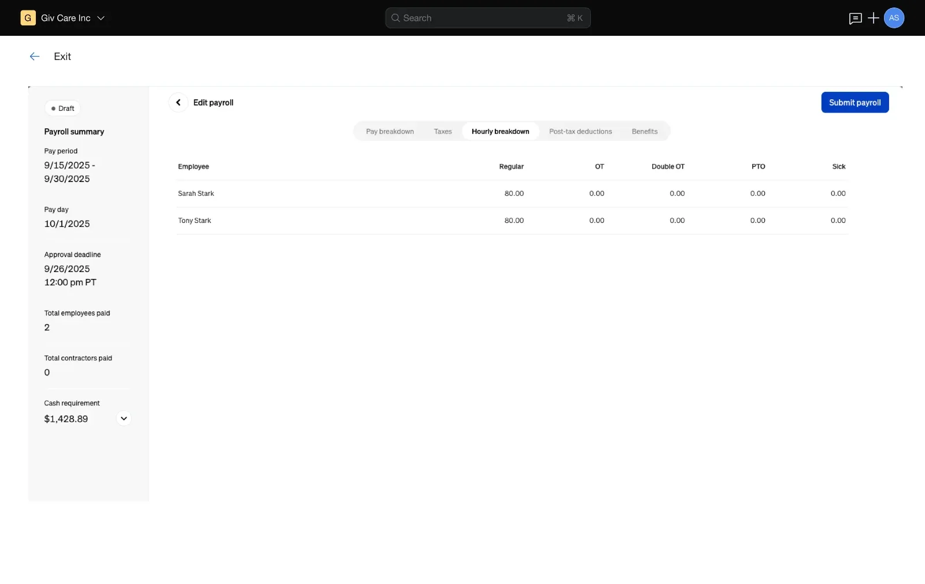Click Tony Stark's Regular hours 80.00
925x584 pixels.
514,221
